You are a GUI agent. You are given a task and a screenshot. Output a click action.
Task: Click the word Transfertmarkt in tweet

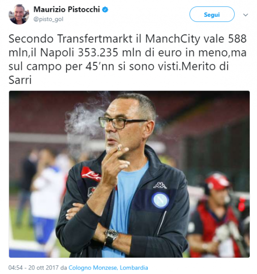click(94, 39)
